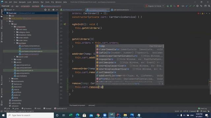Image resolution: width=211 pixels, height=118 pixels.
Task: Open the Navigate menu
Action: point(22,2)
